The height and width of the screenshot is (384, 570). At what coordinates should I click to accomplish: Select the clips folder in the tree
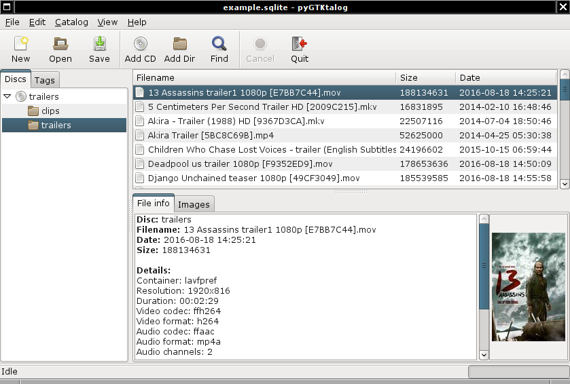50,111
